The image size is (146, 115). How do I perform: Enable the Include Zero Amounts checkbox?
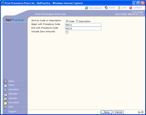(x=67, y=32)
